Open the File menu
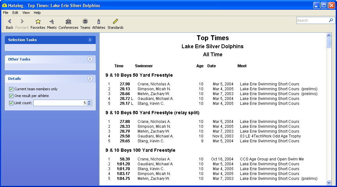This screenshot has height=187, width=337. pos(6,13)
